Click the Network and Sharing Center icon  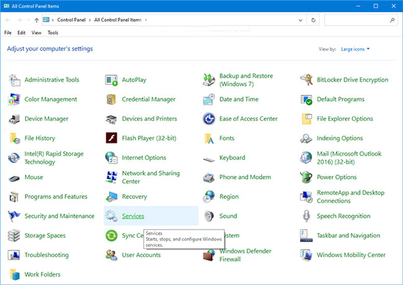click(112, 177)
